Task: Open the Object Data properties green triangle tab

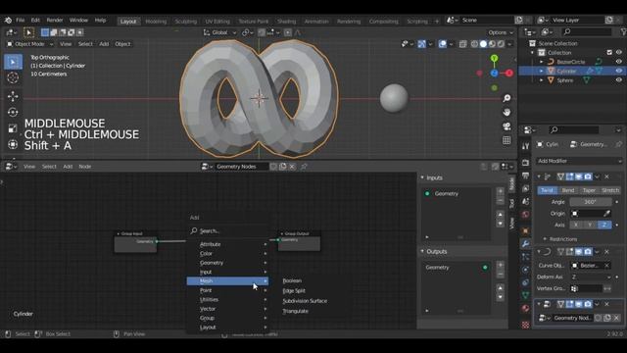Action: coord(526,295)
